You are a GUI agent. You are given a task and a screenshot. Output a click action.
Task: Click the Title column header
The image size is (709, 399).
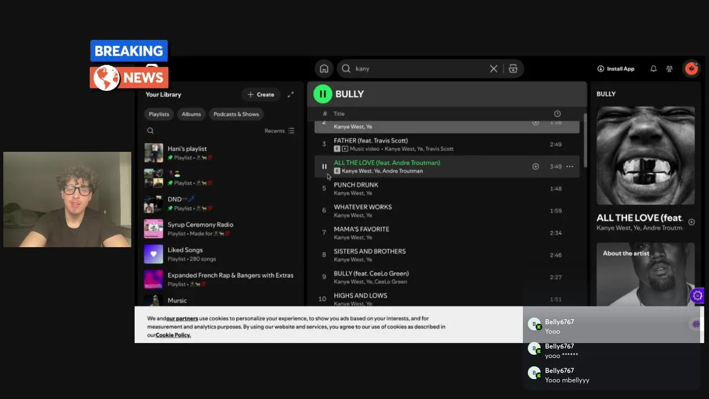point(339,114)
